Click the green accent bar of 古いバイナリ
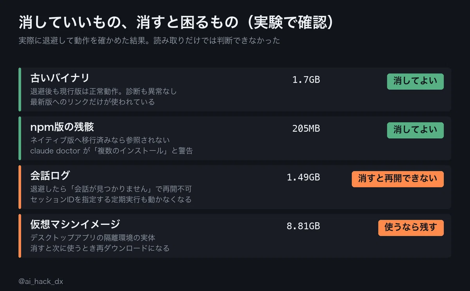This screenshot has width=470, height=291. point(20,90)
